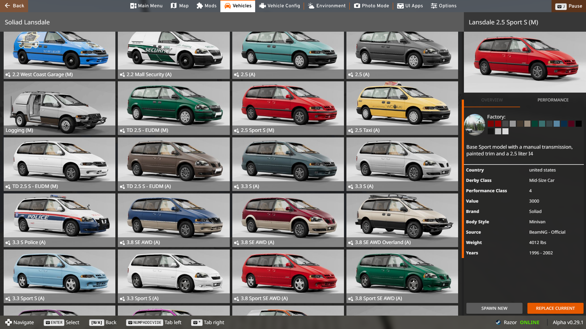Viewport: 586px width, 329px height.
Task: Choose the 3.3 S Police (A) configuration
Action: coord(60,220)
